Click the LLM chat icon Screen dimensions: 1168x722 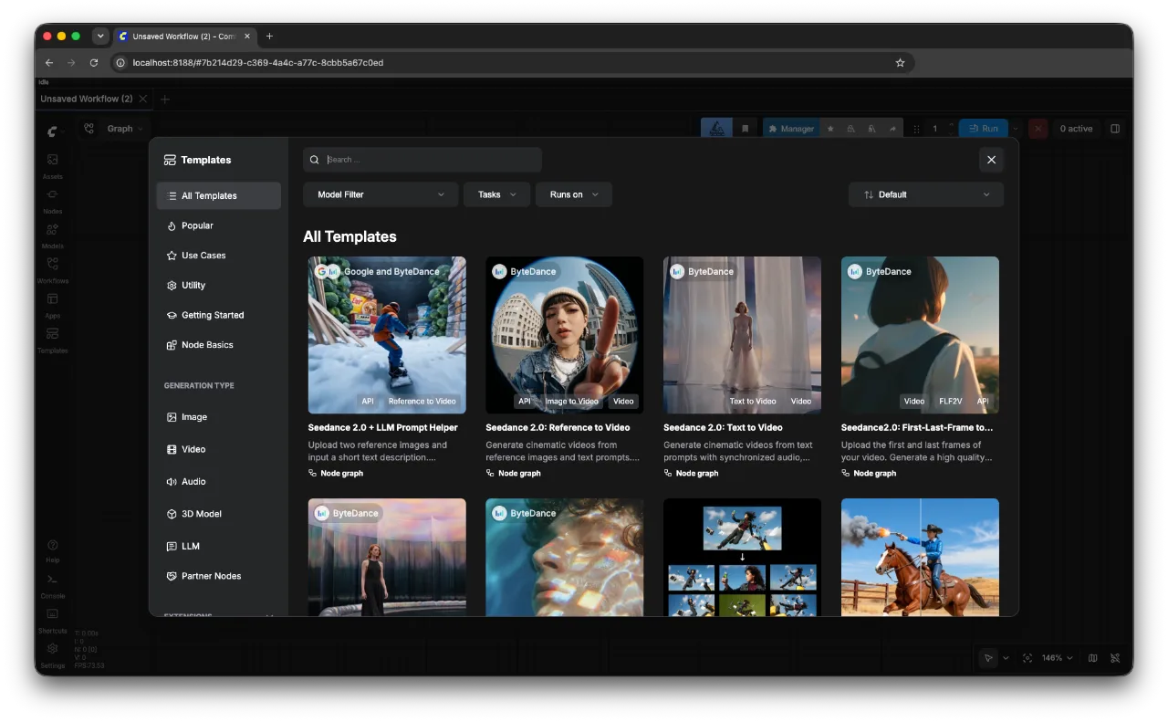tap(172, 546)
